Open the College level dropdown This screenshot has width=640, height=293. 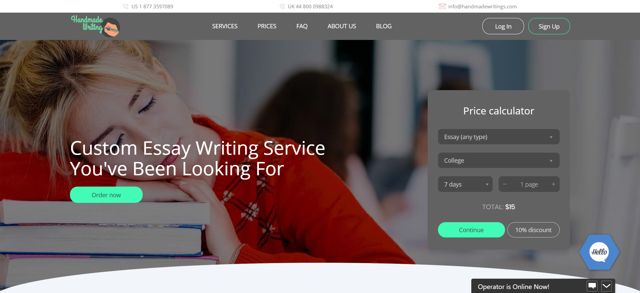click(x=499, y=160)
